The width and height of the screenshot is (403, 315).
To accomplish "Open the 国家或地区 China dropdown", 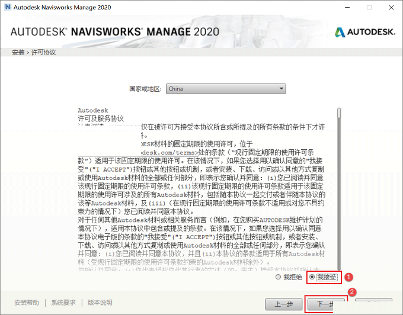I will click(226, 89).
